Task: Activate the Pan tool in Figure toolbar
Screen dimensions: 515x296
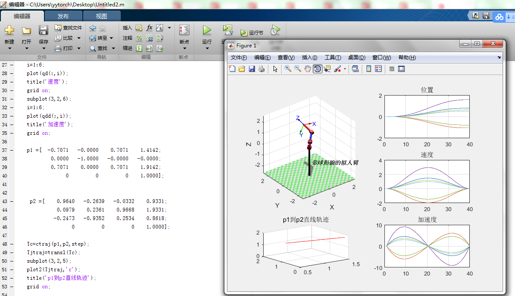Action: point(307,69)
